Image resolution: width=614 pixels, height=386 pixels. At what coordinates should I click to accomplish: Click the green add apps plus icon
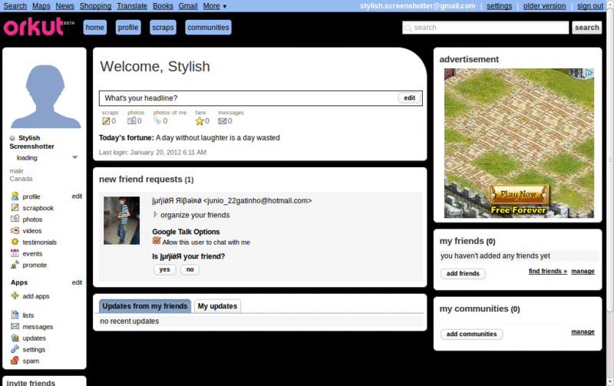(15, 295)
